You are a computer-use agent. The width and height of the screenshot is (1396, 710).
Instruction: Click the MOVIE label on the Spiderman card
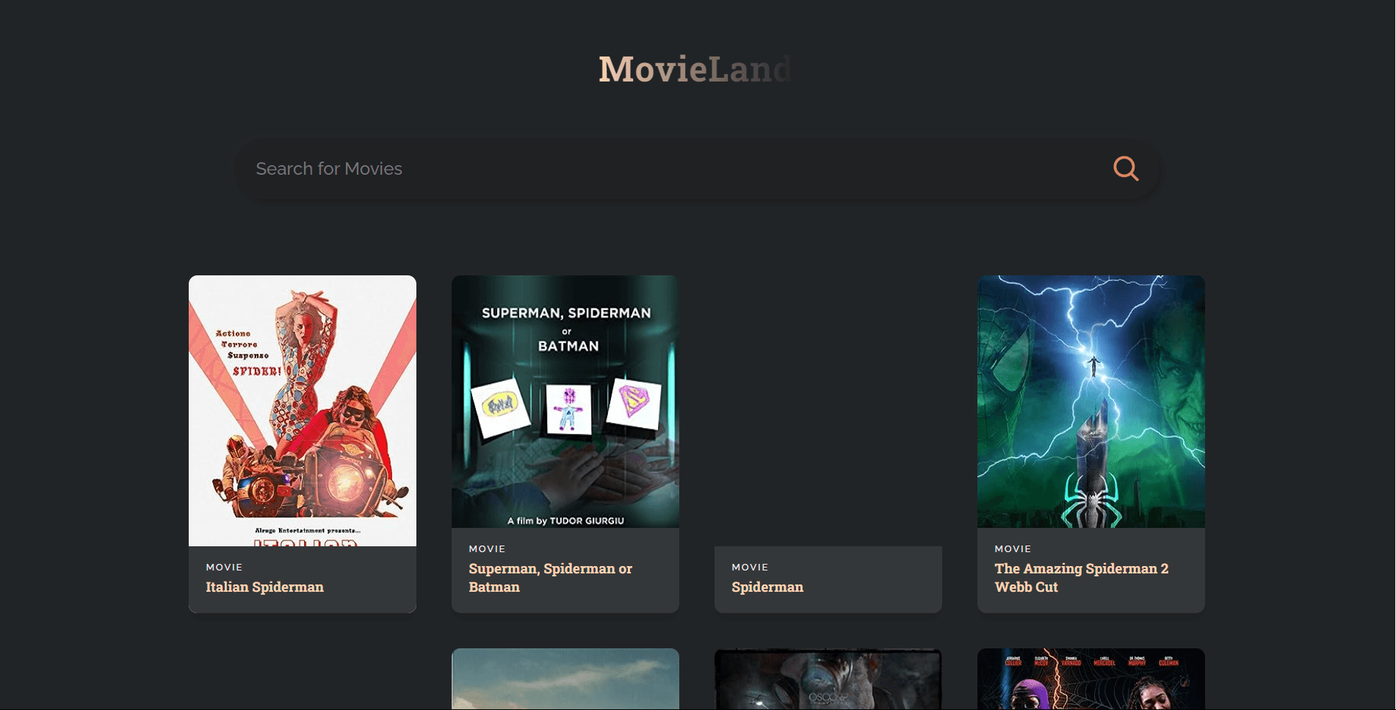point(749,567)
